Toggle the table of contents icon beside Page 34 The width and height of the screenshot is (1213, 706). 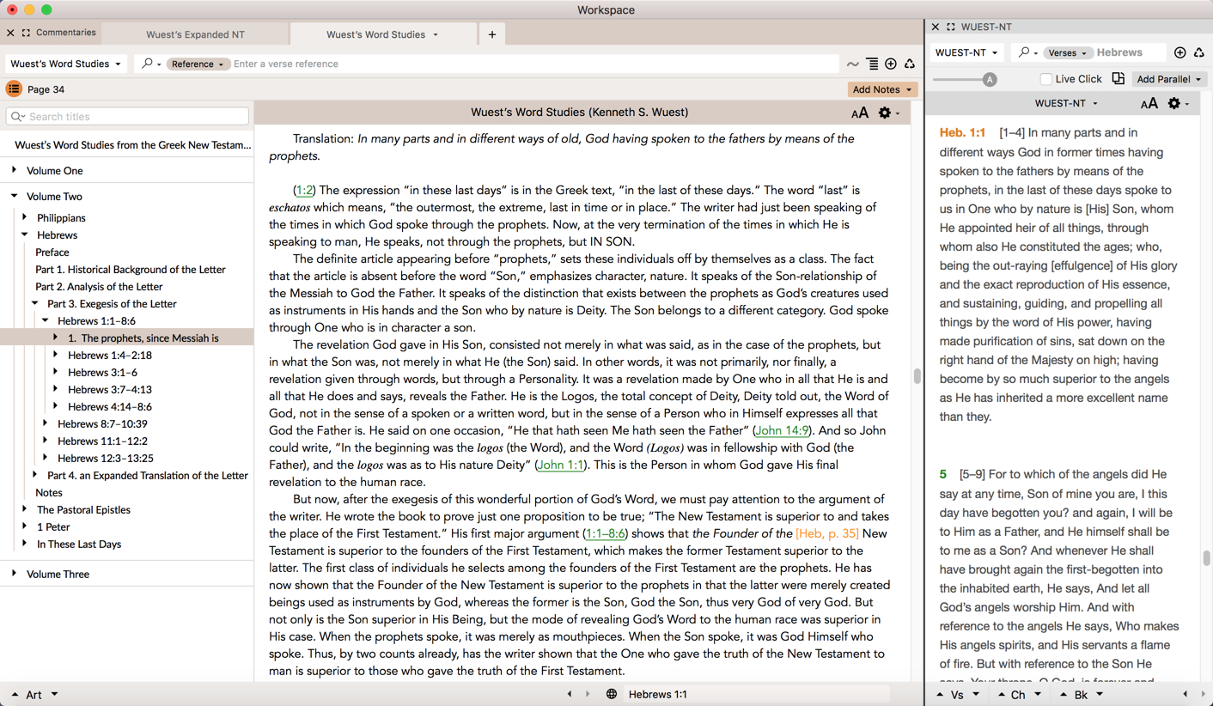point(14,89)
